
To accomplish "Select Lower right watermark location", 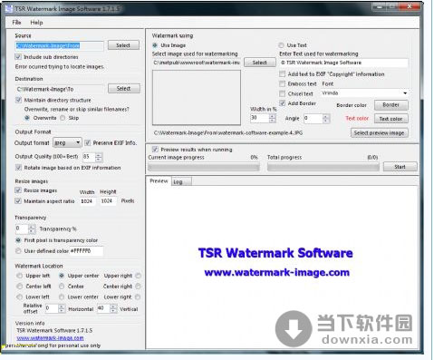I will point(138,297).
